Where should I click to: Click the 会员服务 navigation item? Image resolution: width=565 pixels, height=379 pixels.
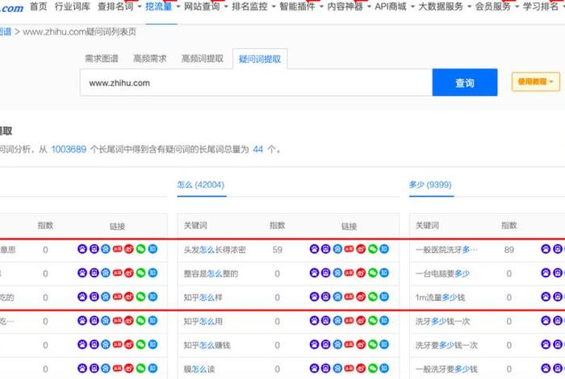point(492,6)
